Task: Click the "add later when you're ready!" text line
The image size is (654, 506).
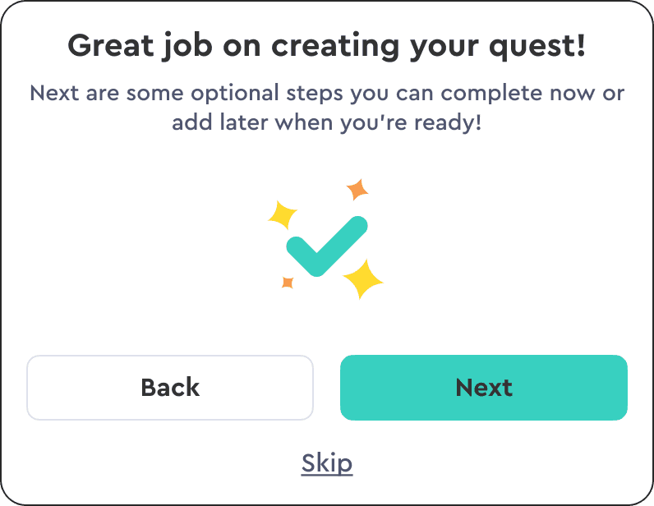Action: pos(327,122)
